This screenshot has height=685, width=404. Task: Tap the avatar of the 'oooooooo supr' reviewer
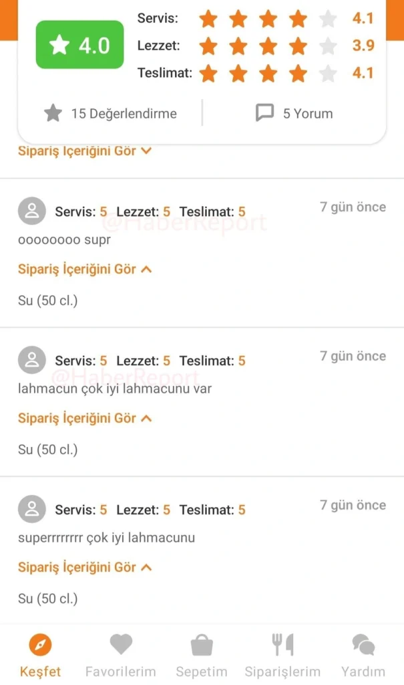[x=31, y=211]
